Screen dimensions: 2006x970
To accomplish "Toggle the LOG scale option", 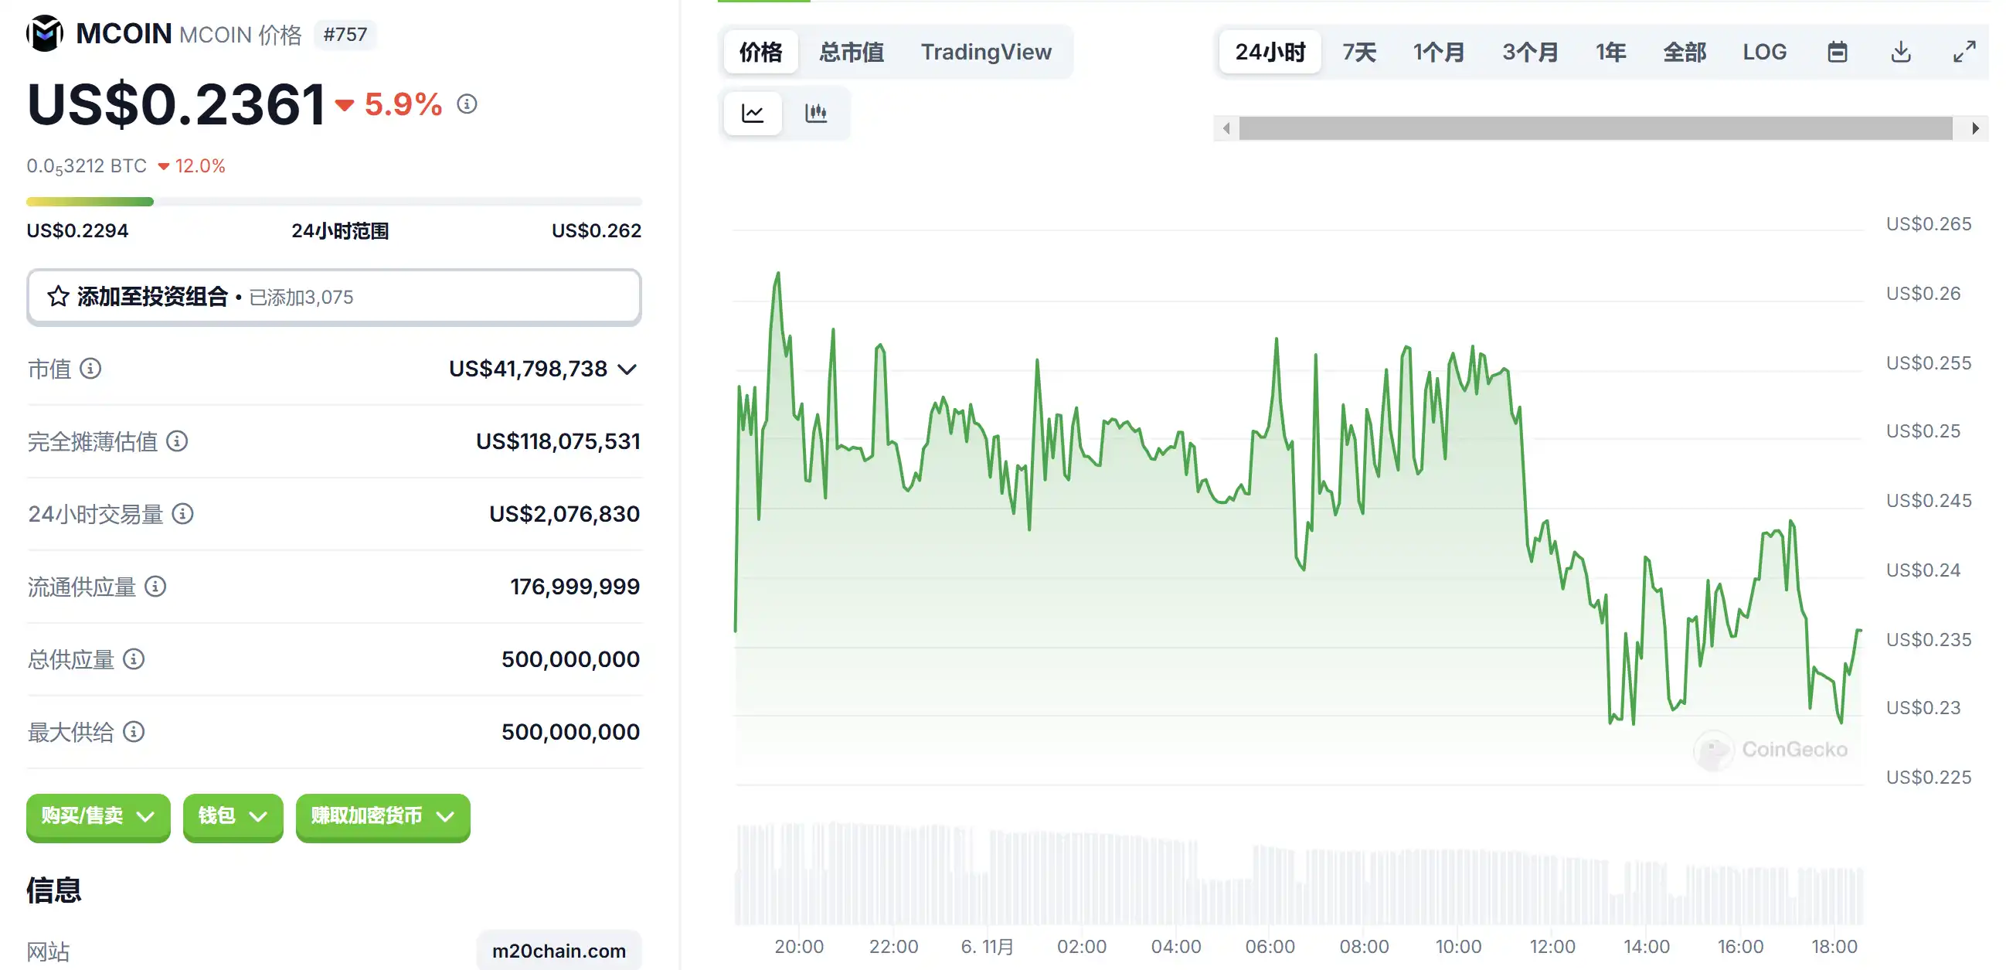I will click(1764, 53).
